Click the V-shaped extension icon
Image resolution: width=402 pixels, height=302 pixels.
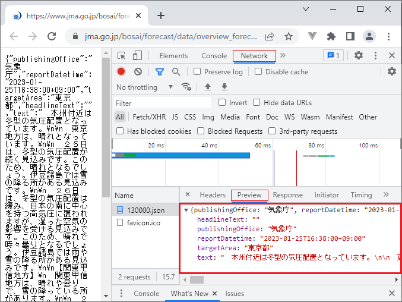tap(312, 36)
